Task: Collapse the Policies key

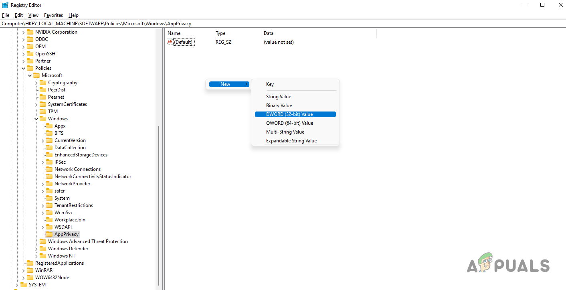Action: pos(23,68)
